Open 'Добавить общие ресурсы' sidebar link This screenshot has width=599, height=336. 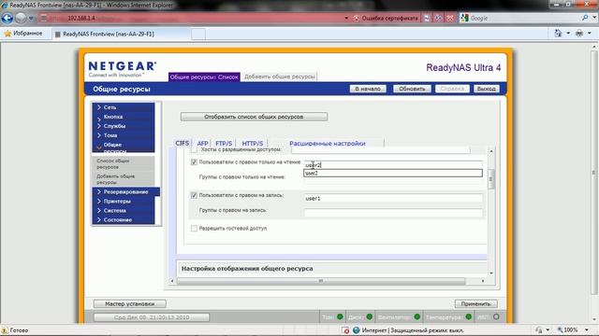coord(123,179)
